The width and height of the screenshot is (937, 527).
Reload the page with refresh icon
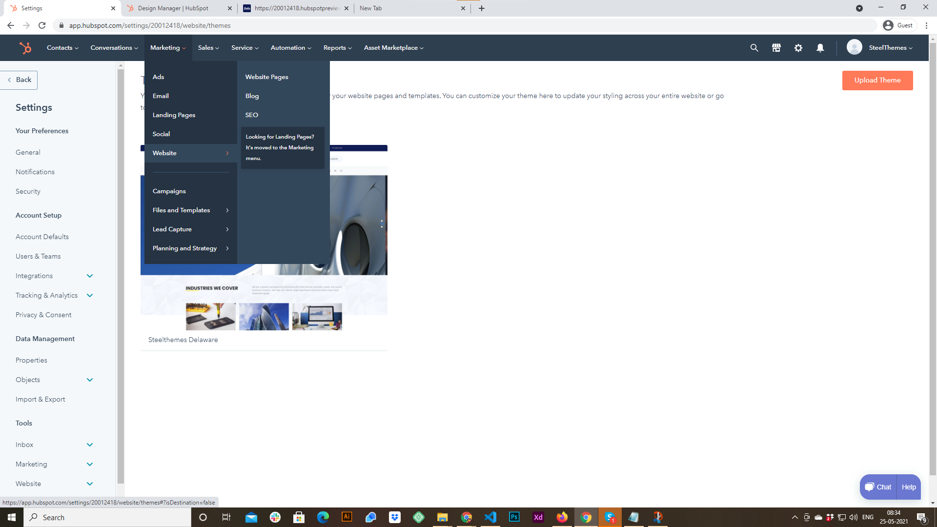point(42,25)
